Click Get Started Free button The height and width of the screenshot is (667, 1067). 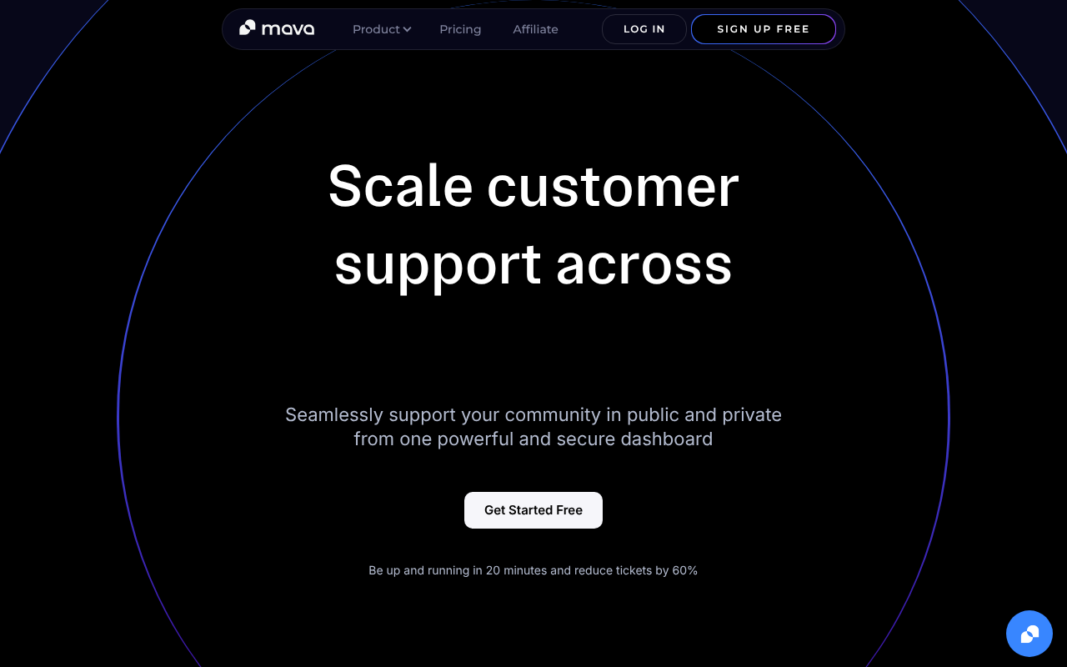coord(533,510)
